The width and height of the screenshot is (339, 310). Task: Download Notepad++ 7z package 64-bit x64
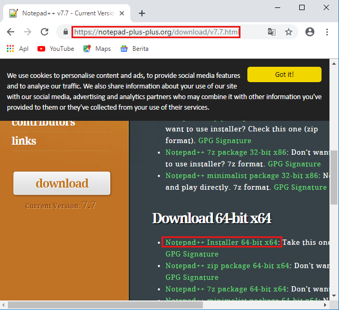(226, 289)
